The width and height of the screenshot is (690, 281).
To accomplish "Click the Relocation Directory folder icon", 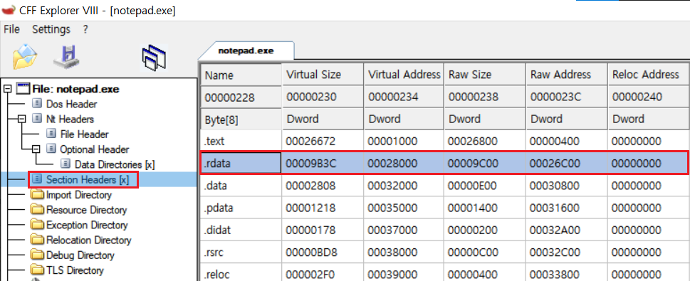I will tap(38, 240).
